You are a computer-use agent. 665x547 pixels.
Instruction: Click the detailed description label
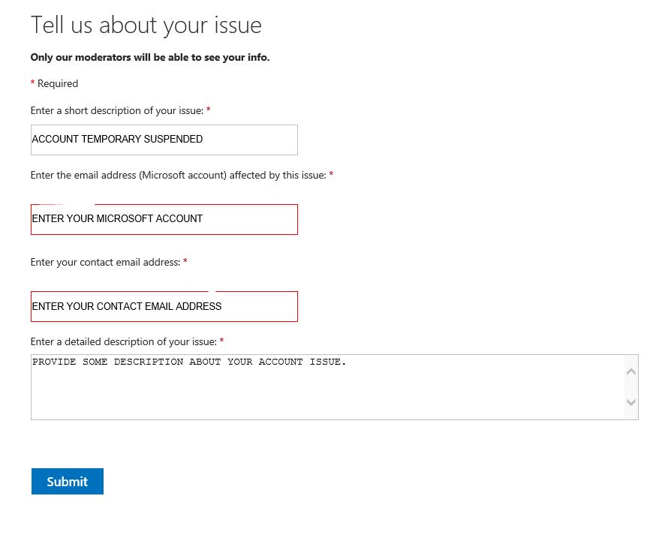122,341
